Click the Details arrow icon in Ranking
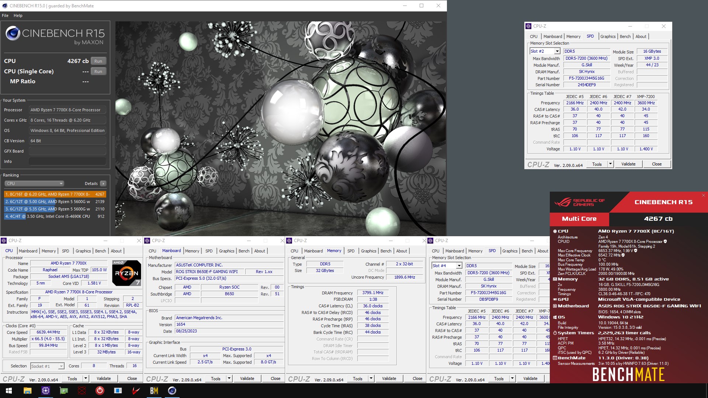 click(103, 184)
